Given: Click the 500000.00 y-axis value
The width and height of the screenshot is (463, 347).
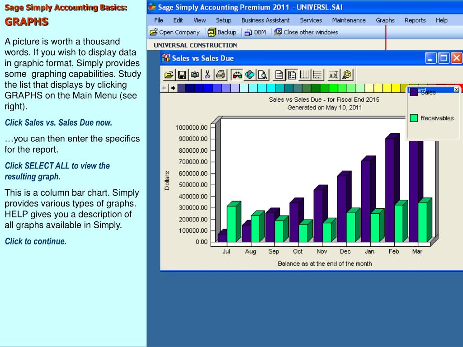Looking at the screenshot, I should (x=193, y=185).
